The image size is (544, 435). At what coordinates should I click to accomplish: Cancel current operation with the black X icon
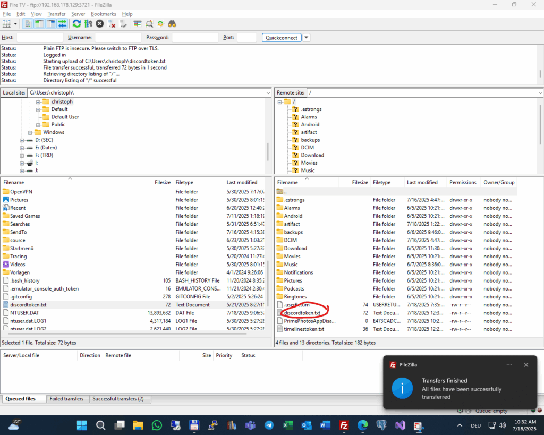coord(100,24)
